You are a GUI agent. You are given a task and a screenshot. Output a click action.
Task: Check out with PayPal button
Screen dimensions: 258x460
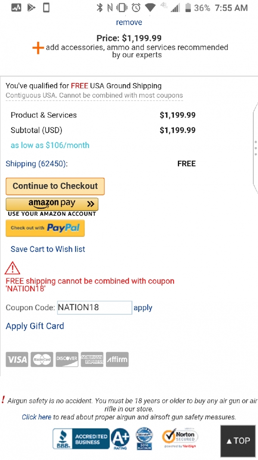pos(45,228)
